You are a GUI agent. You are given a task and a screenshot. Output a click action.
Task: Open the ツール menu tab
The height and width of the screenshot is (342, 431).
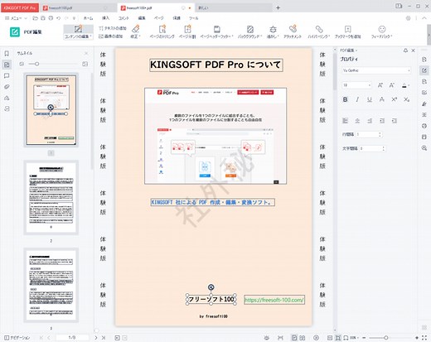193,18
